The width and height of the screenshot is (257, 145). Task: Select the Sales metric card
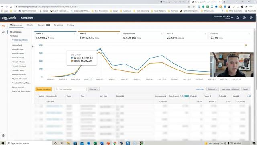(99, 36)
